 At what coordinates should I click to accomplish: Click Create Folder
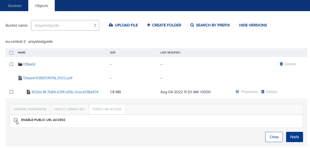164,25
